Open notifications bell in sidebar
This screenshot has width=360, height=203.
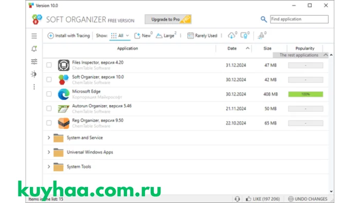pos(34,48)
